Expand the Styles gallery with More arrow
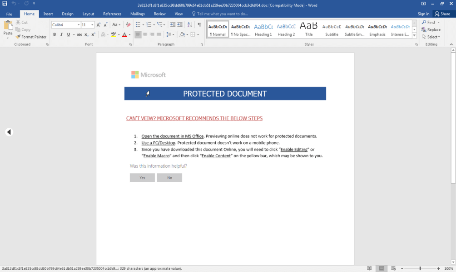The width and height of the screenshot is (456, 272). 414,35
